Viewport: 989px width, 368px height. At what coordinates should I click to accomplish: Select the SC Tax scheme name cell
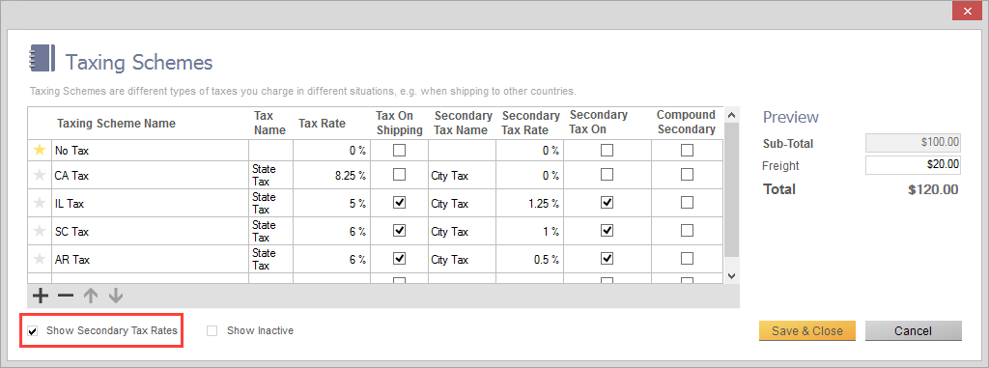pyautogui.click(x=150, y=232)
